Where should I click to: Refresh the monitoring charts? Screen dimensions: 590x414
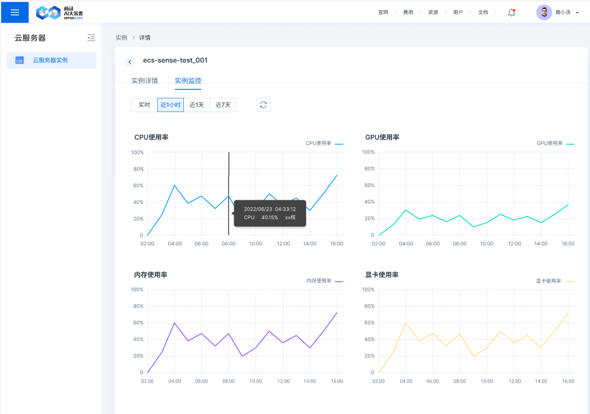point(263,104)
